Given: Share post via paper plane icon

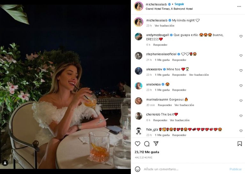Looking at the screenshot, I should click(x=156, y=144).
